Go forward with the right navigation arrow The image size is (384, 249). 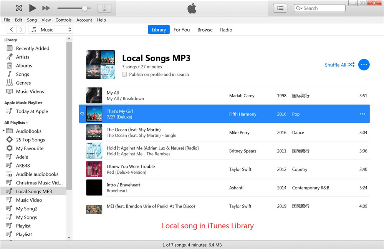tap(21, 30)
